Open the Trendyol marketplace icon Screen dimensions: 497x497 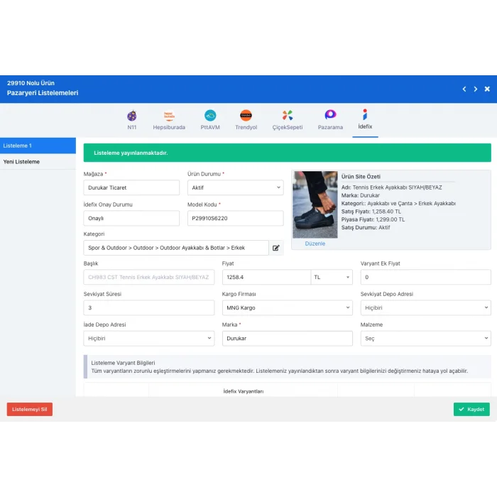pos(246,116)
